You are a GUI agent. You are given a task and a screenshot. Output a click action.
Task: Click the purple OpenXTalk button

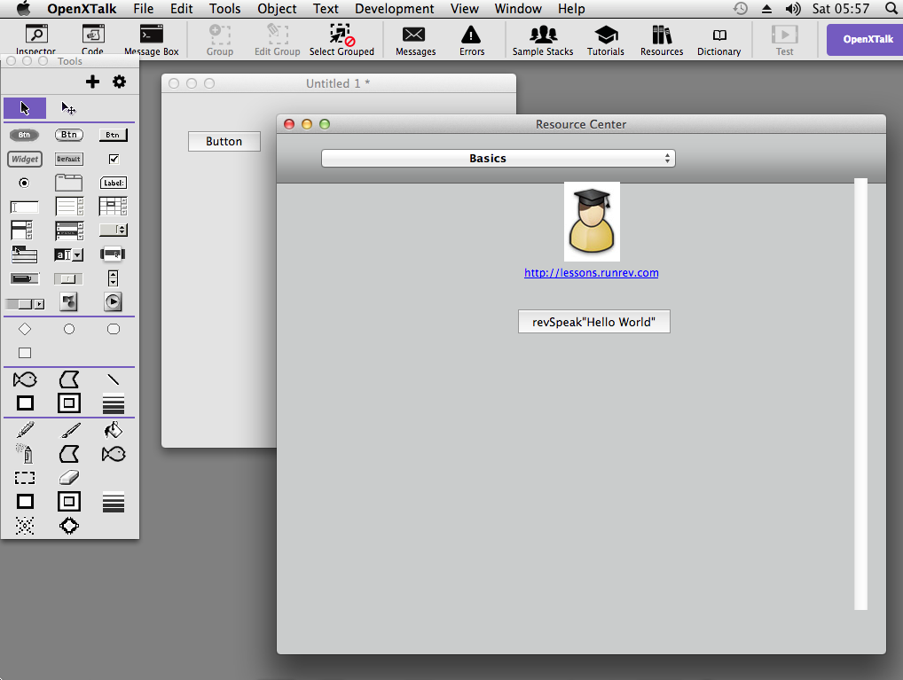[866, 40]
